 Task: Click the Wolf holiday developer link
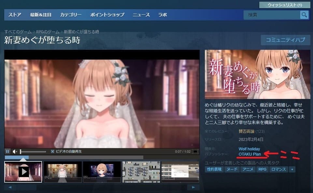pos(249,149)
